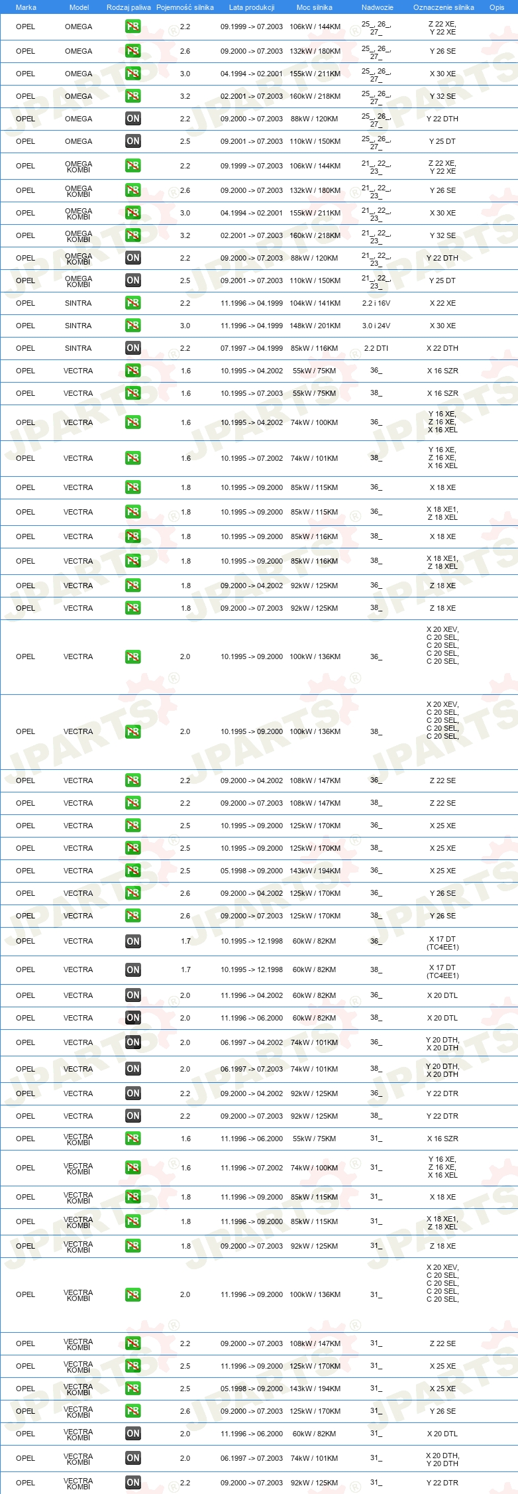The height and width of the screenshot is (1494, 518).
Task: Click petrol icon in Vectra Kombi 1.6 55kW row
Action: [x=133, y=1139]
